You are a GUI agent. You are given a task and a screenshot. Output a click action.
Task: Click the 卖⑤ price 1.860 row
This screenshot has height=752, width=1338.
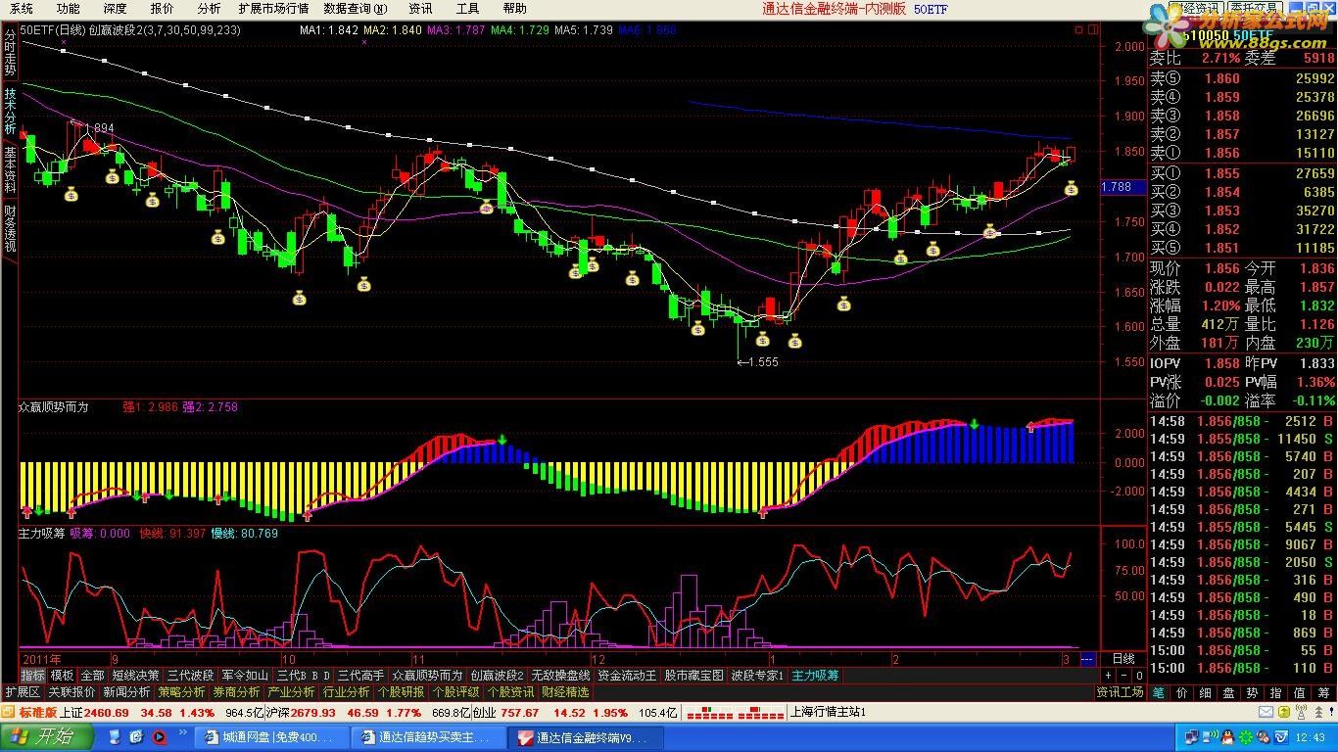click(x=1242, y=78)
